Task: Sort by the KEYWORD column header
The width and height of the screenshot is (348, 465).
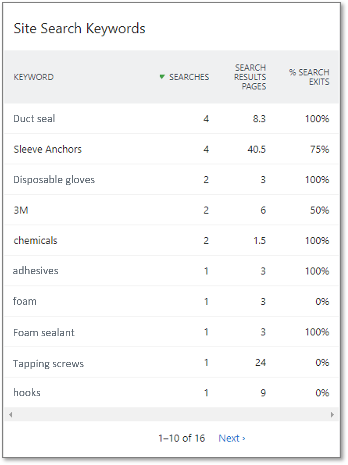Action: [34, 77]
